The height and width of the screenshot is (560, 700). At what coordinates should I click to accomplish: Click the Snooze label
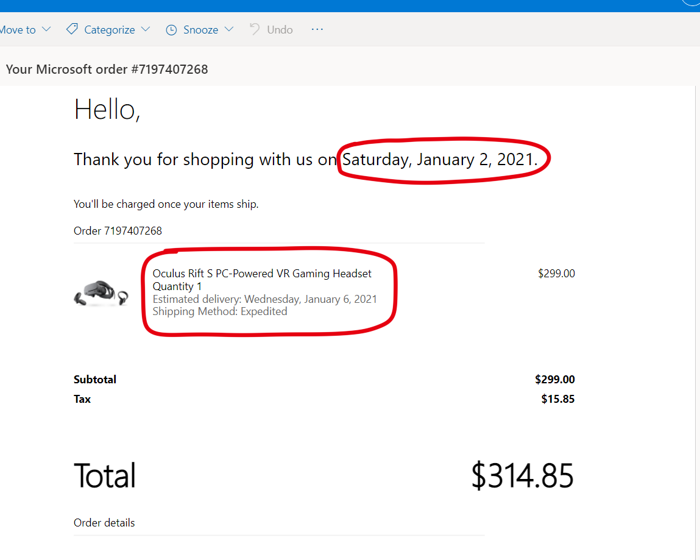201,30
